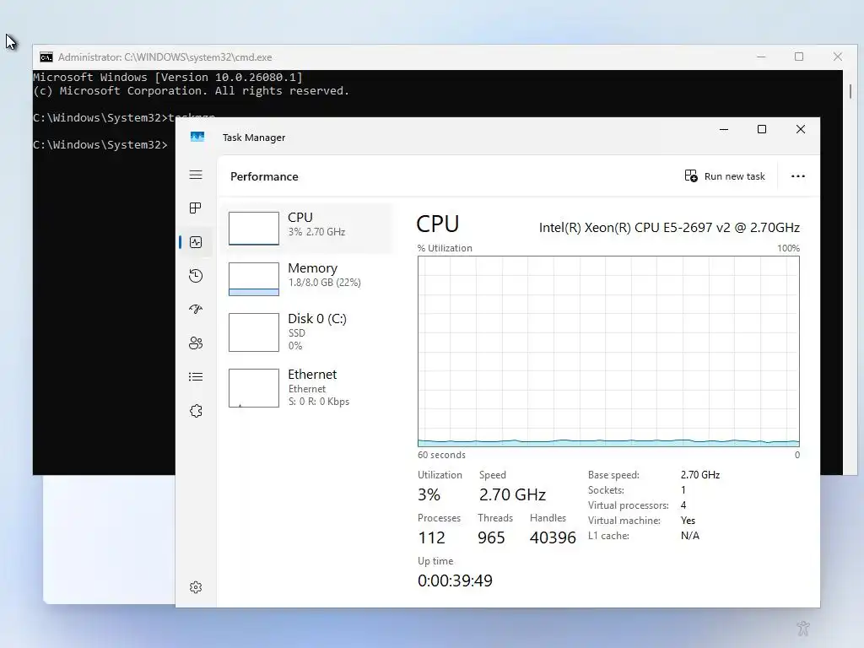The width and height of the screenshot is (864, 648).
Task: Select CPU performance entry
Action: pos(307,228)
